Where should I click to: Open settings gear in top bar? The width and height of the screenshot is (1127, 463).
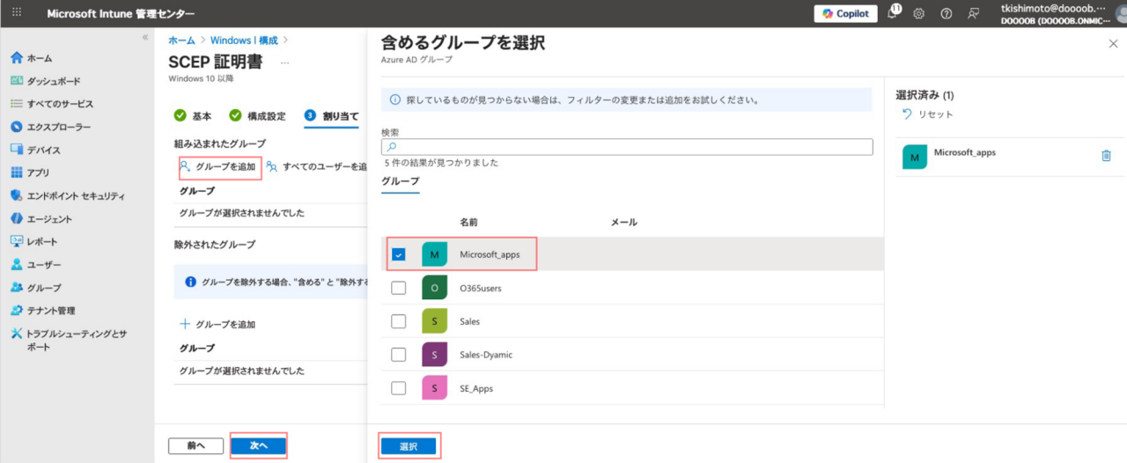point(918,13)
